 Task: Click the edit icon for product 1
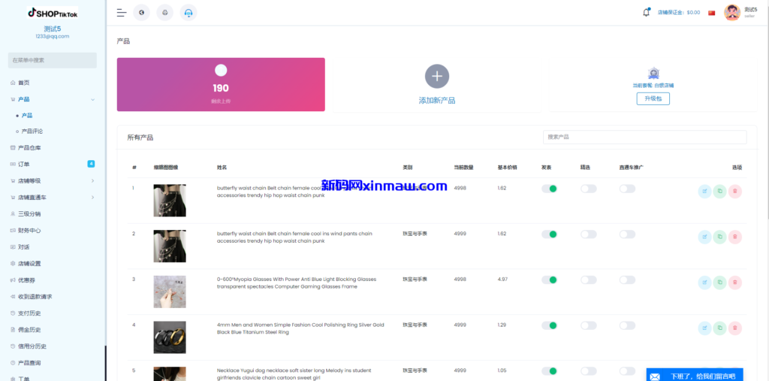(704, 192)
